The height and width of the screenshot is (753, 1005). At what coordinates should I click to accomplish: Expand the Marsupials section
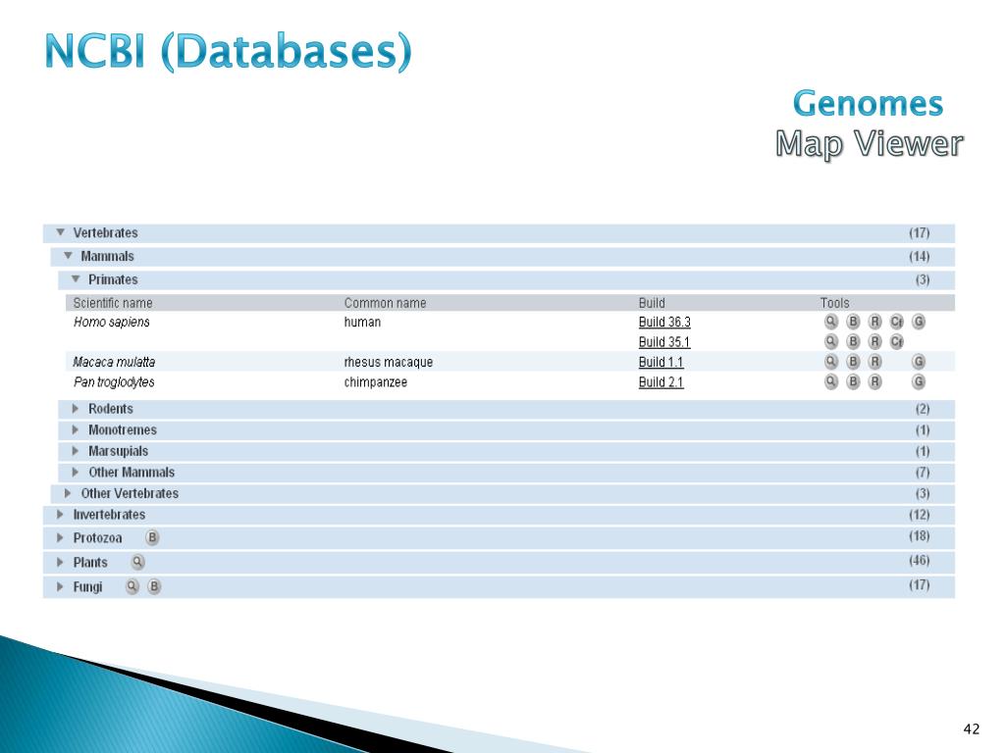coord(75,451)
